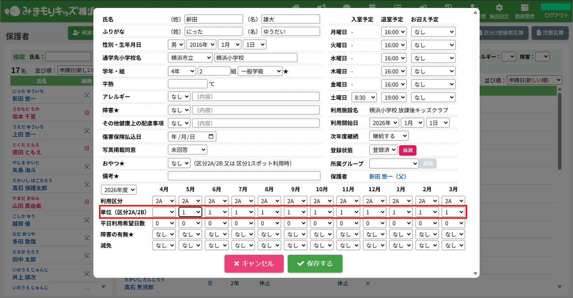Click the modal scroll-down arrow
The height and width of the screenshot is (298, 573).
[x=475, y=273]
